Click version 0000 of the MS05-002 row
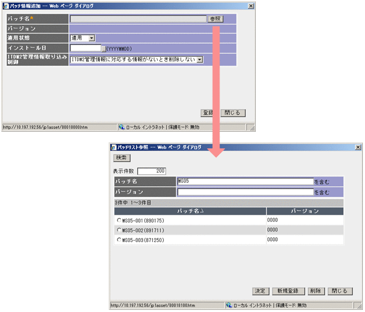Screen dimensions: 365x312 click(x=272, y=230)
